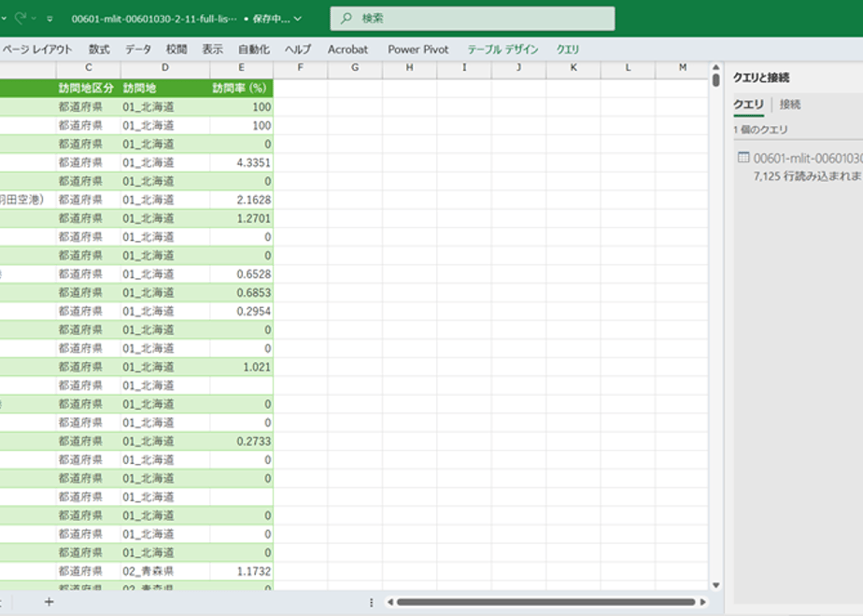
Task: Select column C header
Action: pyautogui.click(x=88, y=67)
